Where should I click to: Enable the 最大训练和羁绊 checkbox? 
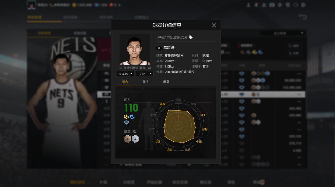pyautogui.click(x=121, y=68)
